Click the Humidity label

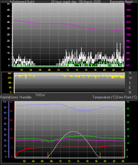(25, 97)
